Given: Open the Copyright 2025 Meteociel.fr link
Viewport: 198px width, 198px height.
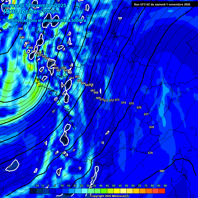Looking at the screenshot, I should click(109, 196).
